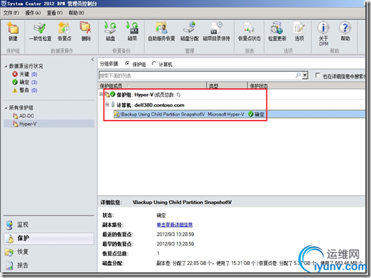Switch to 恢复 workspace
This screenshot has height=278, width=371.
(49, 252)
